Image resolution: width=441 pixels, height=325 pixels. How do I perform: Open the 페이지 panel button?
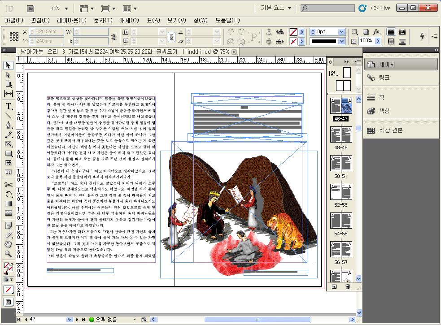[400, 64]
